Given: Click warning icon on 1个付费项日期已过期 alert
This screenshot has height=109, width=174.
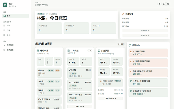Looking at the screenshot, I should pyautogui.click(x=131, y=61).
